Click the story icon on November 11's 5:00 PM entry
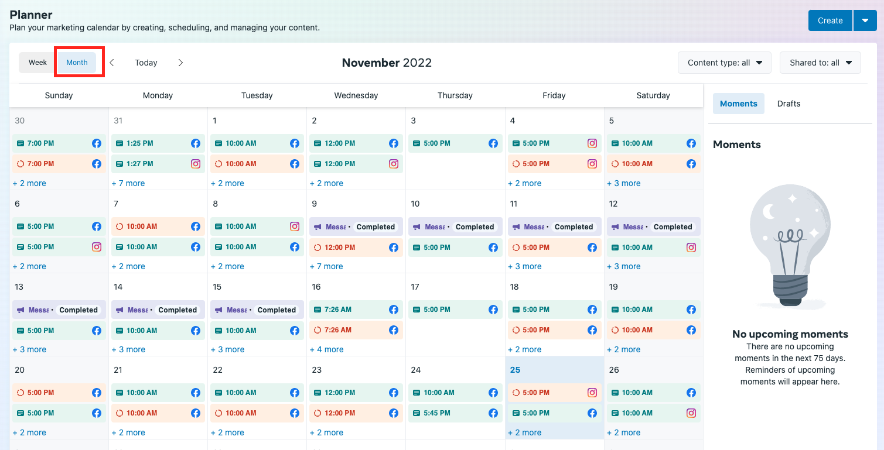Viewport: 884px width, 450px height. point(516,248)
